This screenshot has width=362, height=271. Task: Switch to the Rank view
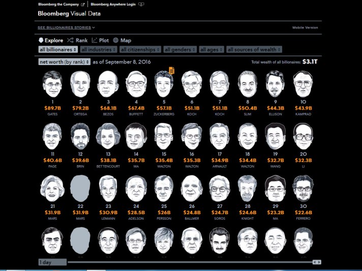pyautogui.click(x=77, y=40)
